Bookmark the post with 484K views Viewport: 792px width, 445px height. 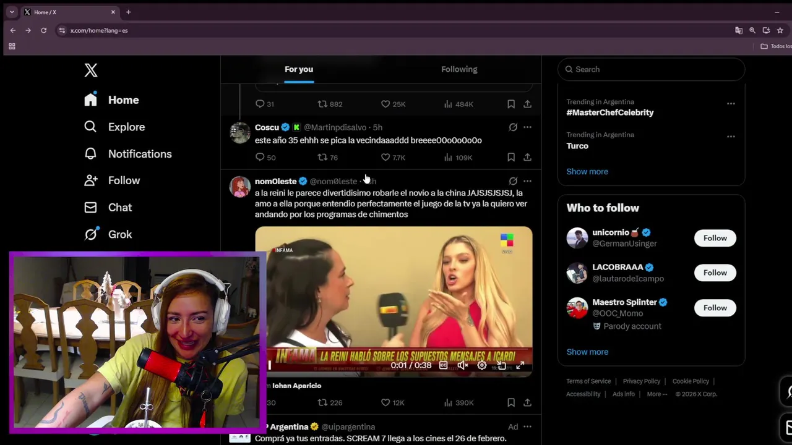[x=511, y=104]
